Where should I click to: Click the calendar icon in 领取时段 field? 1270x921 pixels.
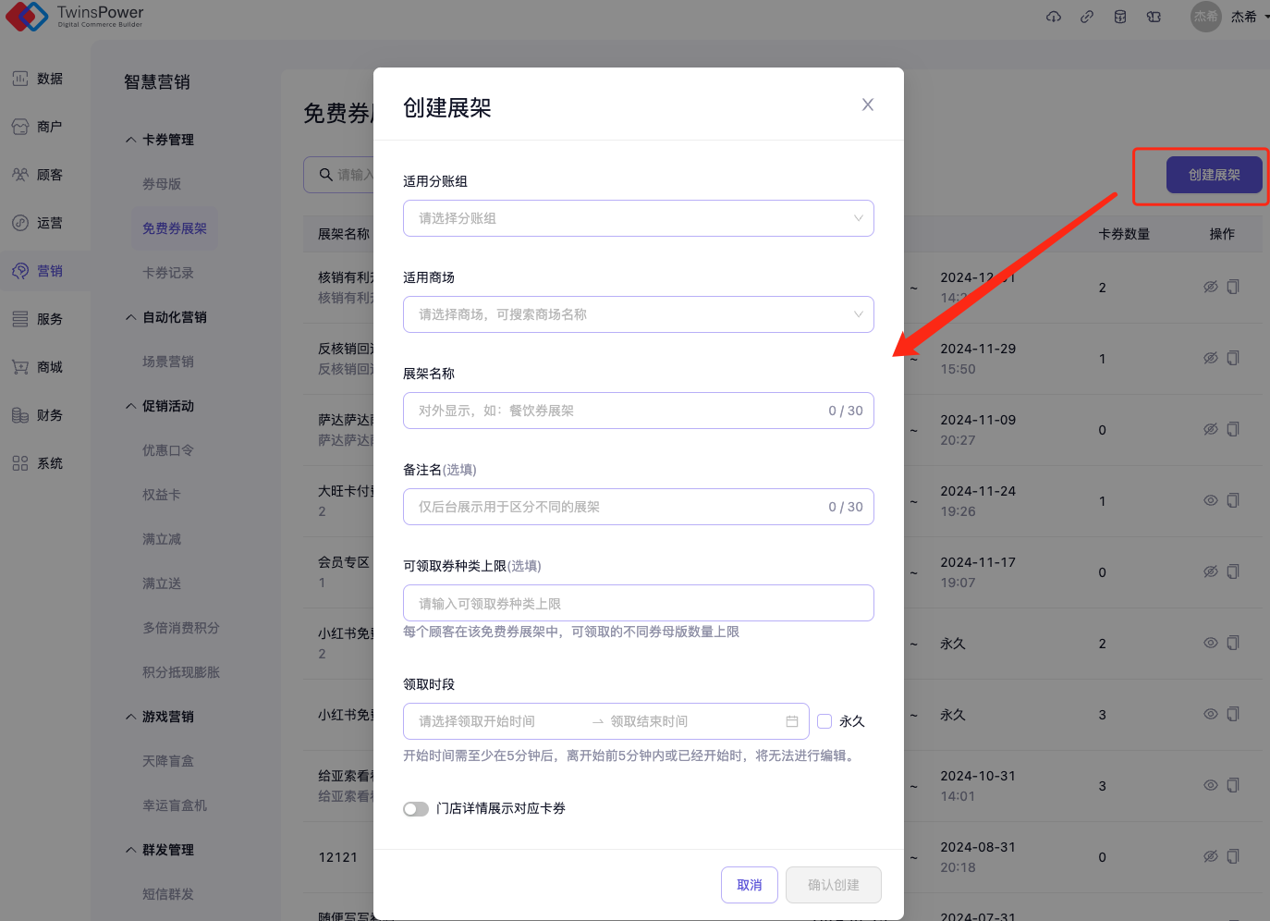(x=792, y=721)
